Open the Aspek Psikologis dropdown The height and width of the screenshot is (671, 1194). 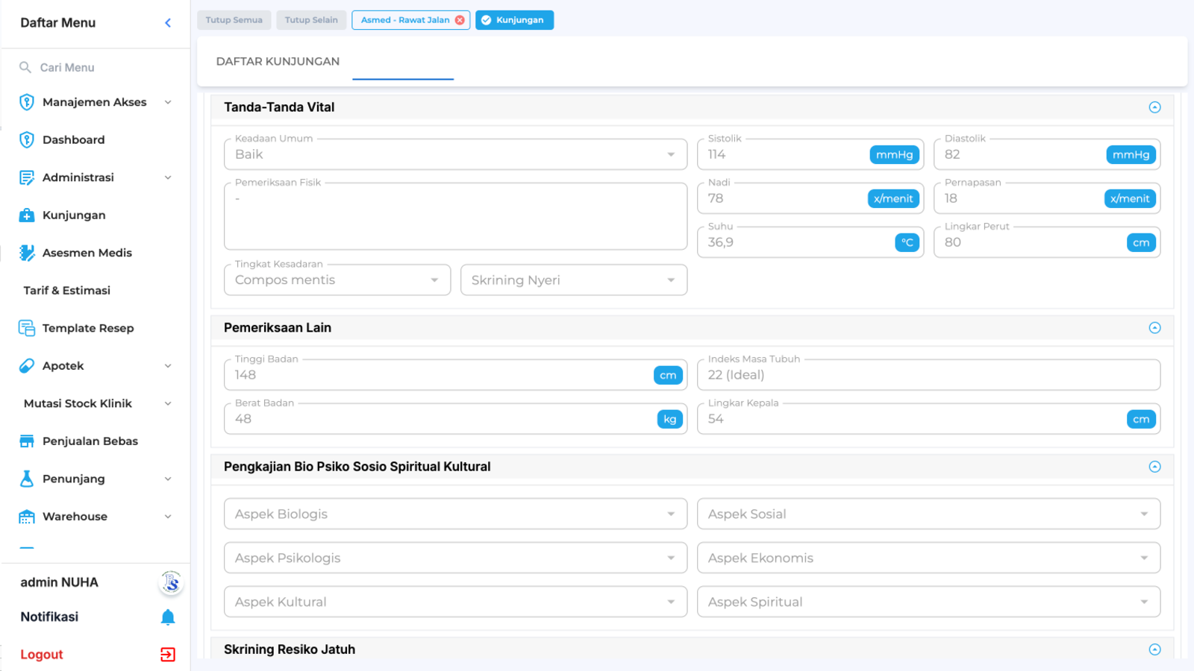click(455, 558)
